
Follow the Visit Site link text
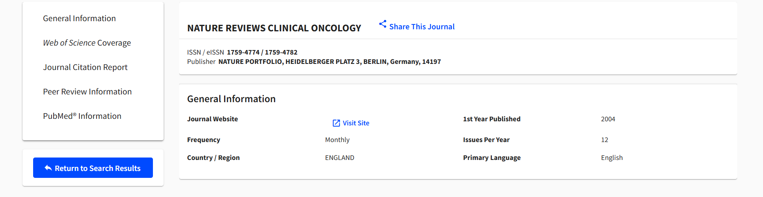(x=356, y=123)
